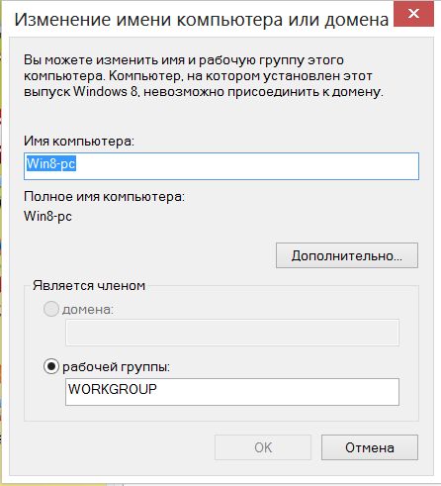Select the 'домена' radio button
The width and height of the screenshot is (441, 486).
[51, 309]
